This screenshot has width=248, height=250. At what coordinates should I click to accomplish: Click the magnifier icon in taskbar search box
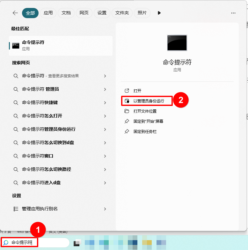pyautogui.click(x=6, y=243)
